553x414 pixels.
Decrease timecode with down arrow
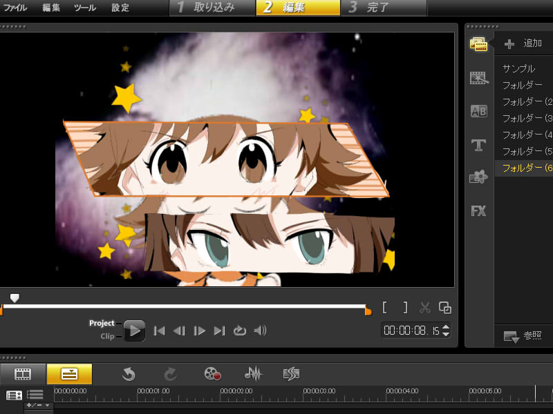446,334
